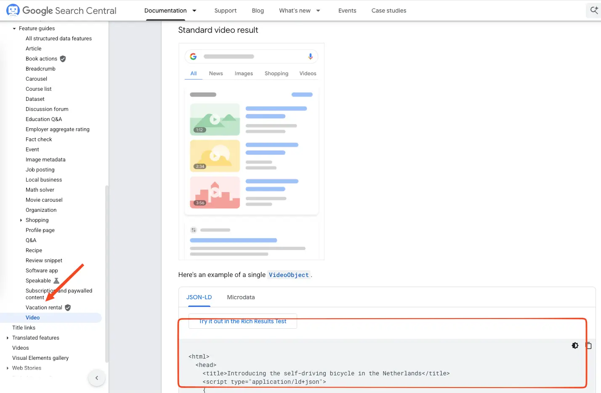Expand the Shopping tree item
The height and width of the screenshot is (393, 601).
click(21, 220)
